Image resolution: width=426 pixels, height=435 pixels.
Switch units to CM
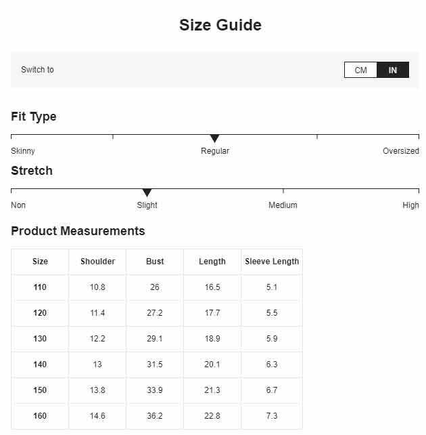coord(360,70)
